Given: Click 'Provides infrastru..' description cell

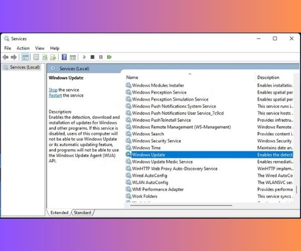Looking at the screenshot, I should (275, 120).
